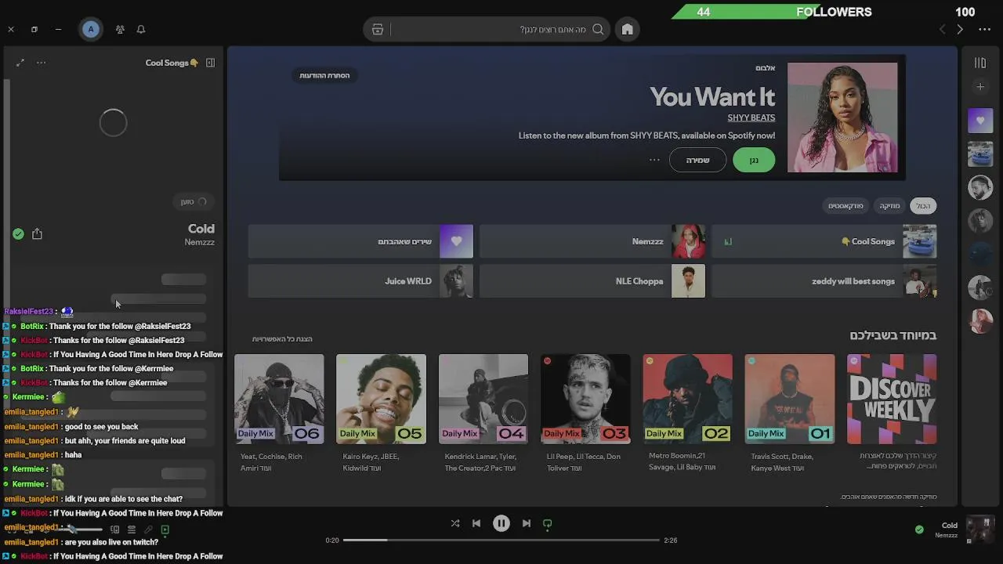Image resolution: width=1003 pixels, height=564 pixels.
Task: Open the Cool Songs panel title
Action: click(172, 63)
